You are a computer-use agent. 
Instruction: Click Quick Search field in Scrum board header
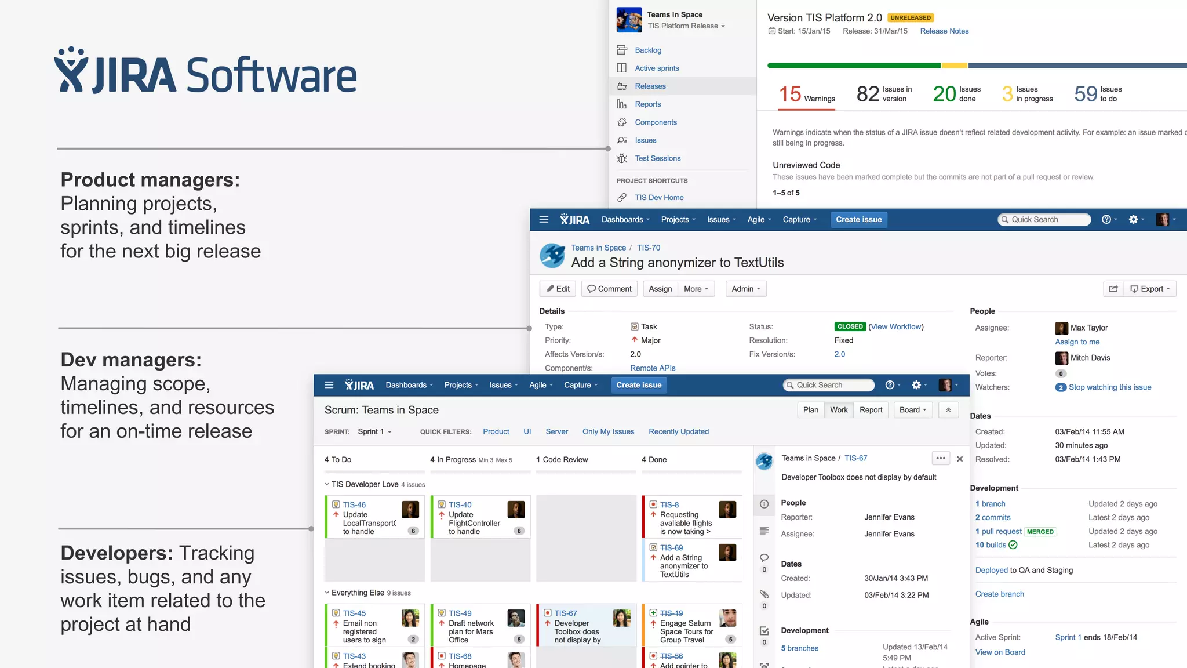[828, 385]
